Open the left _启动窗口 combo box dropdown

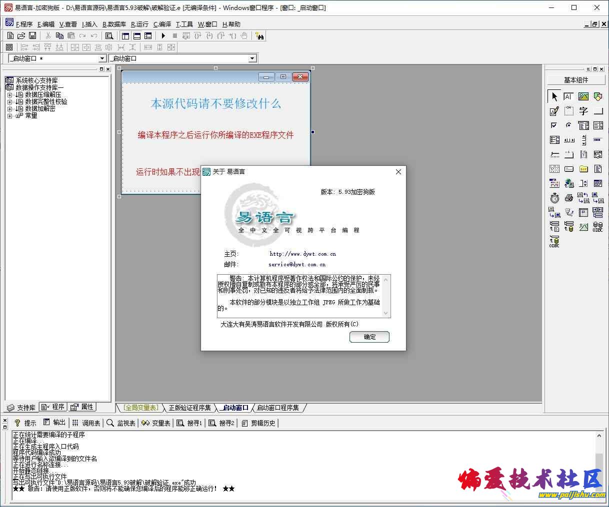102,58
